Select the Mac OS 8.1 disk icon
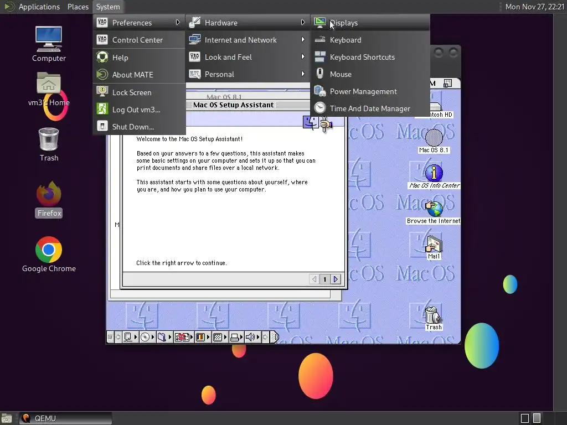The width and height of the screenshot is (567, 425). pyautogui.click(x=434, y=141)
